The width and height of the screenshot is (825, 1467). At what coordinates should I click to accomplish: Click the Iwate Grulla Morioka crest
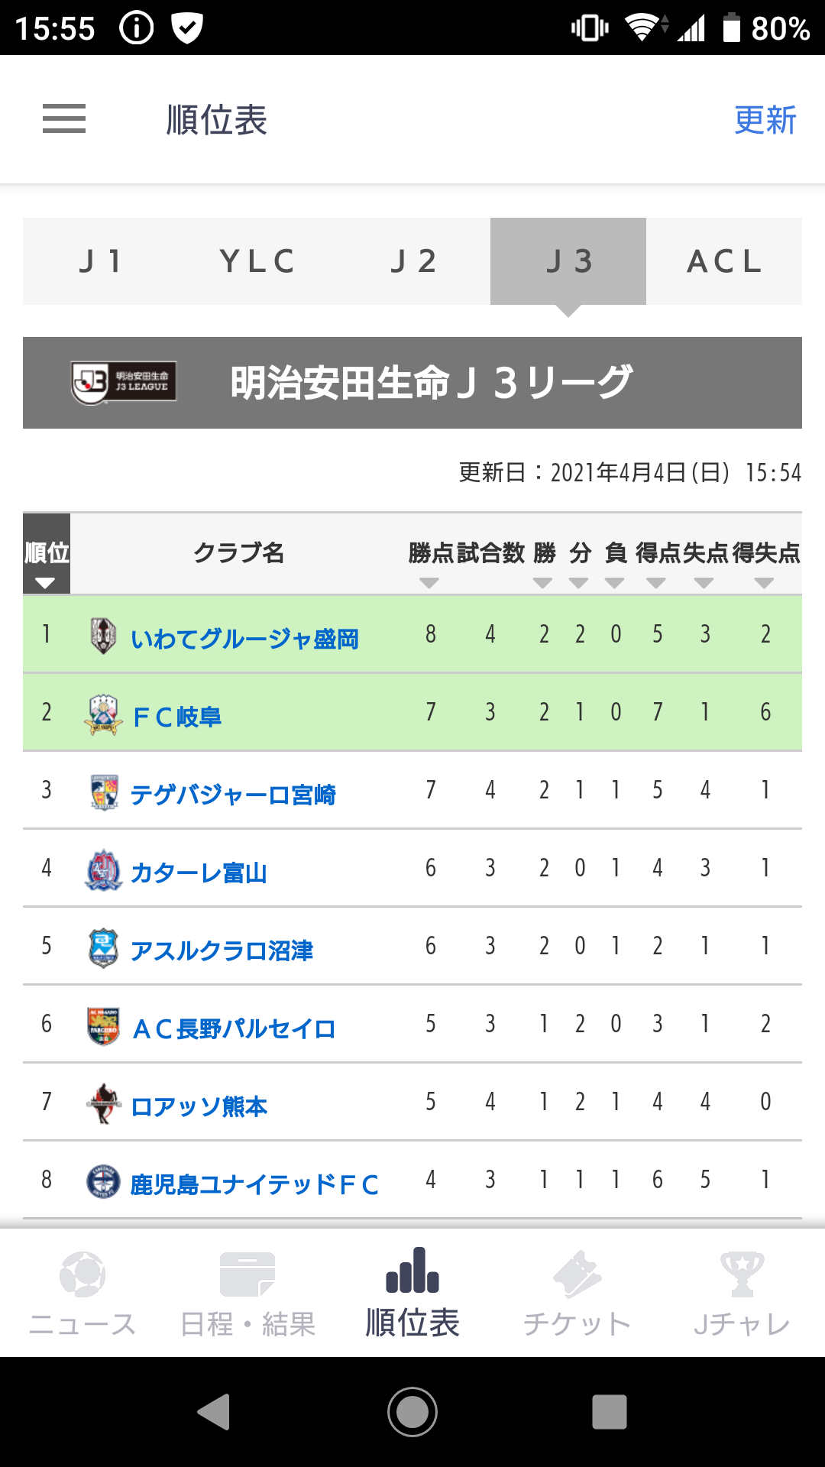click(x=103, y=636)
